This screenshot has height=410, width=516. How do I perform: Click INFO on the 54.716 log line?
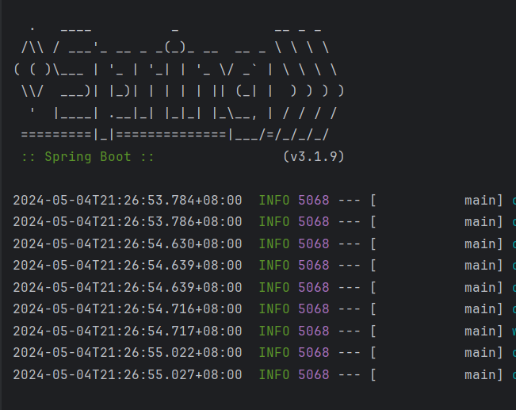click(x=274, y=308)
